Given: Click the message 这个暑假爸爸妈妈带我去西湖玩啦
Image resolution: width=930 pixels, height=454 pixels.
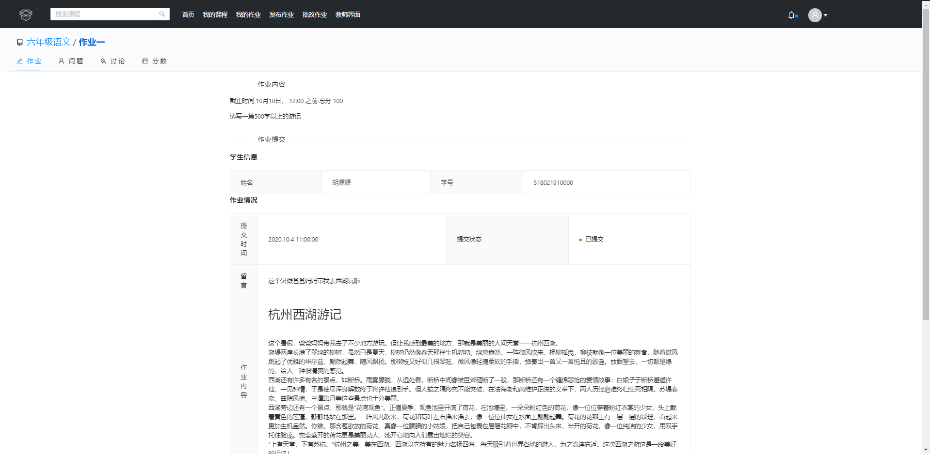Looking at the screenshot, I should coord(314,281).
